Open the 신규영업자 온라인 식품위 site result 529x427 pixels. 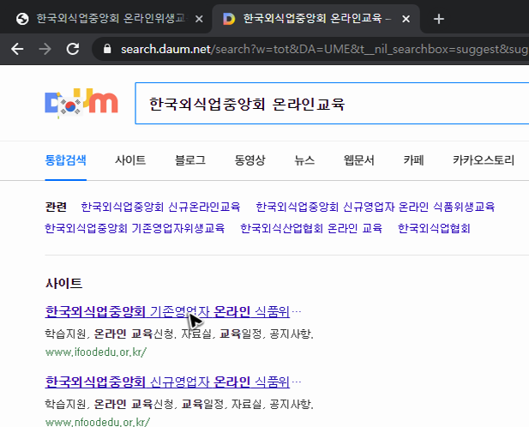[167, 382]
